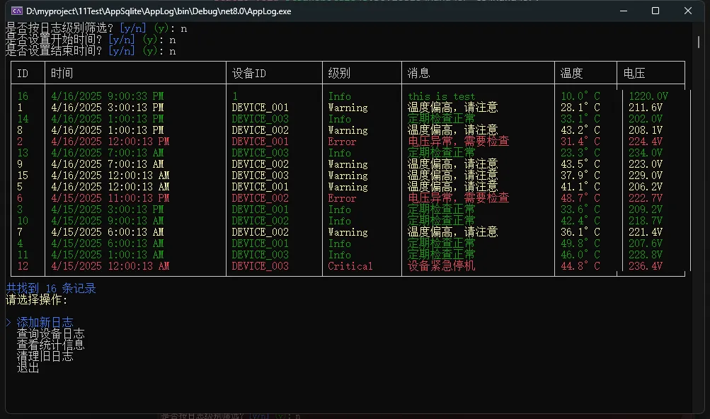The width and height of the screenshot is (710, 419).
Task: Open the 查看统计信息 option
Action: click(x=50, y=345)
